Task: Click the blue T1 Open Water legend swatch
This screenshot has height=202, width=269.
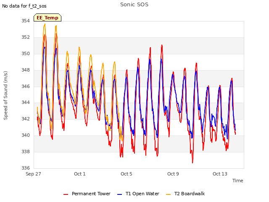Action: click(119, 194)
